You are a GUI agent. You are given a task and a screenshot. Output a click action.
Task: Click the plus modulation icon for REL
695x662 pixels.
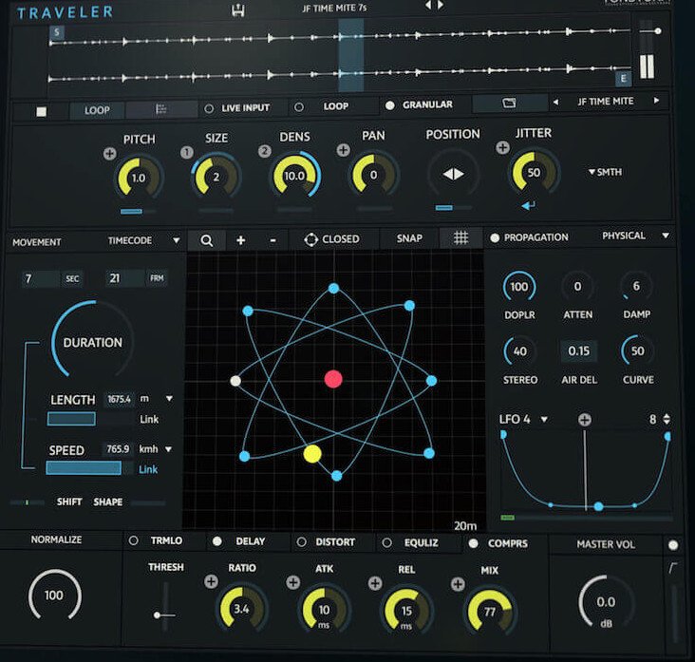pos(375,583)
